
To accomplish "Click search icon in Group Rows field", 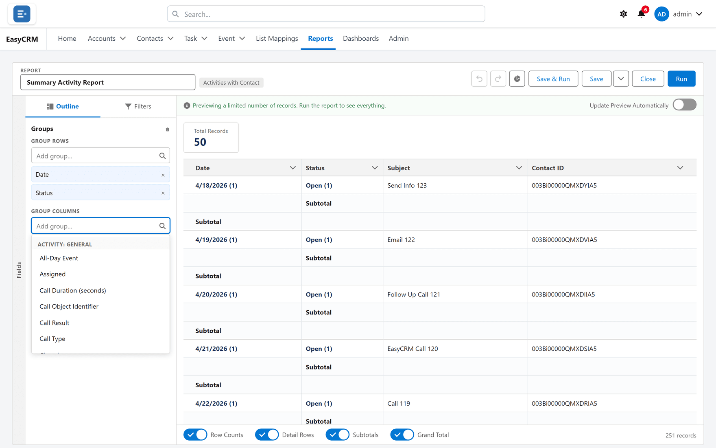I will pos(162,156).
